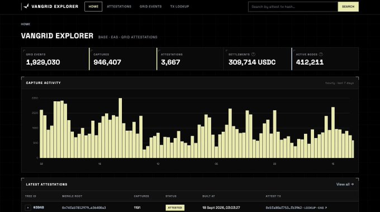
Task: Click merkle root 0x74fab7812979 hash
Action: click(84, 208)
